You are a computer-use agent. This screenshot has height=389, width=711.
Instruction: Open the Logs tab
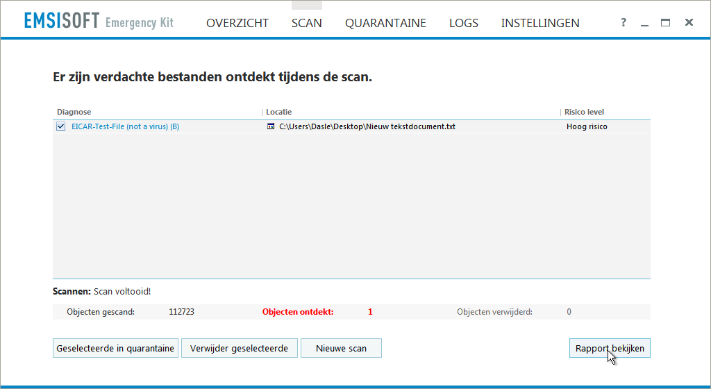click(463, 23)
